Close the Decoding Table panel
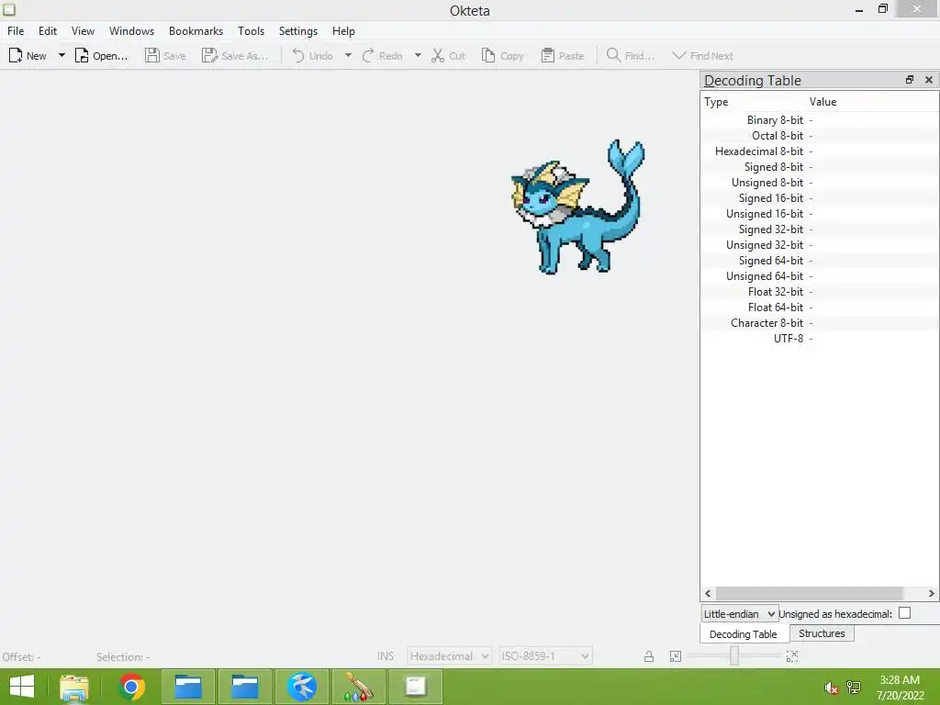 pos(929,80)
